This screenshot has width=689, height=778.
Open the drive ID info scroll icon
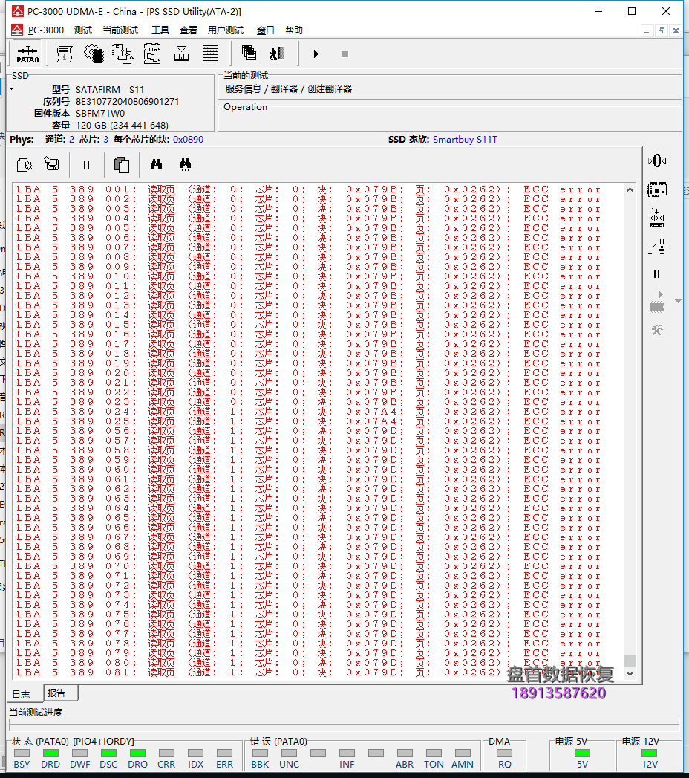pyautogui.click(x=65, y=54)
